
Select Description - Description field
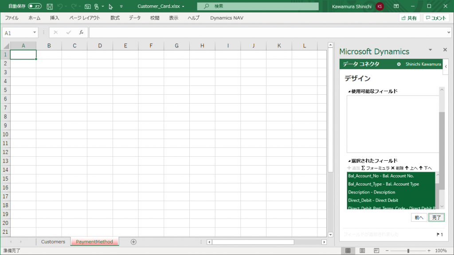click(391, 192)
